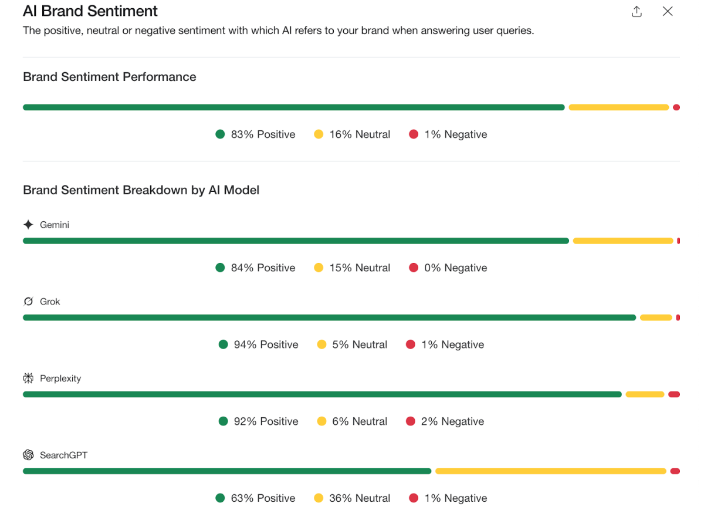Click the Grok logo icon
The image size is (704, 510).
click(x=28, y=302)
